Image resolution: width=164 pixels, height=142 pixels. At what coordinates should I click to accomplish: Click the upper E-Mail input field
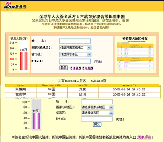(x=75, y=61)
